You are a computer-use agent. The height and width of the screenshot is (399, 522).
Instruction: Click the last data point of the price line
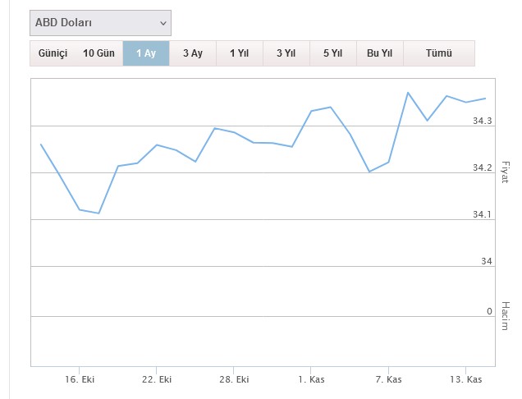pos(485,99)
